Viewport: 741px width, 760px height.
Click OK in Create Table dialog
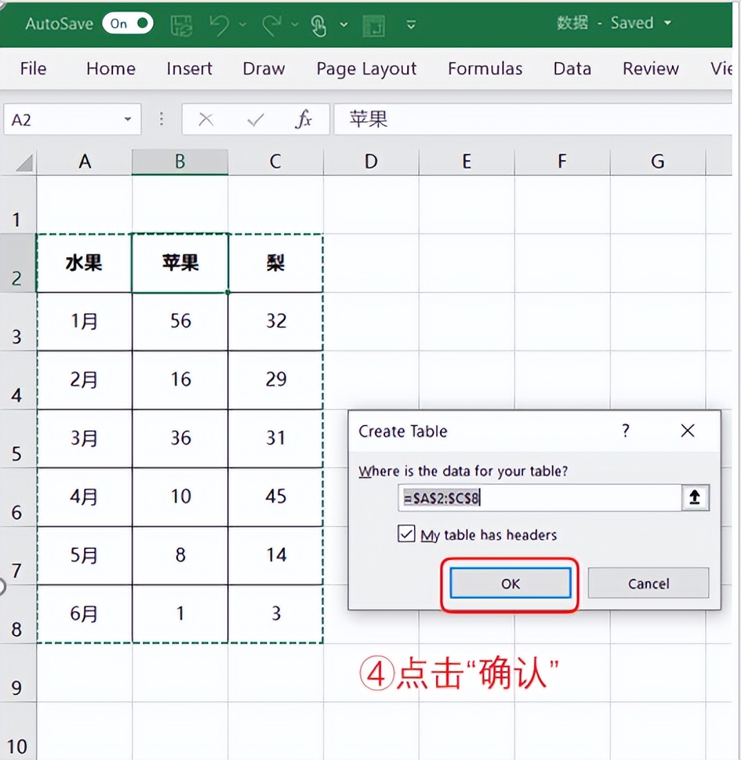(x=510, y=583)
